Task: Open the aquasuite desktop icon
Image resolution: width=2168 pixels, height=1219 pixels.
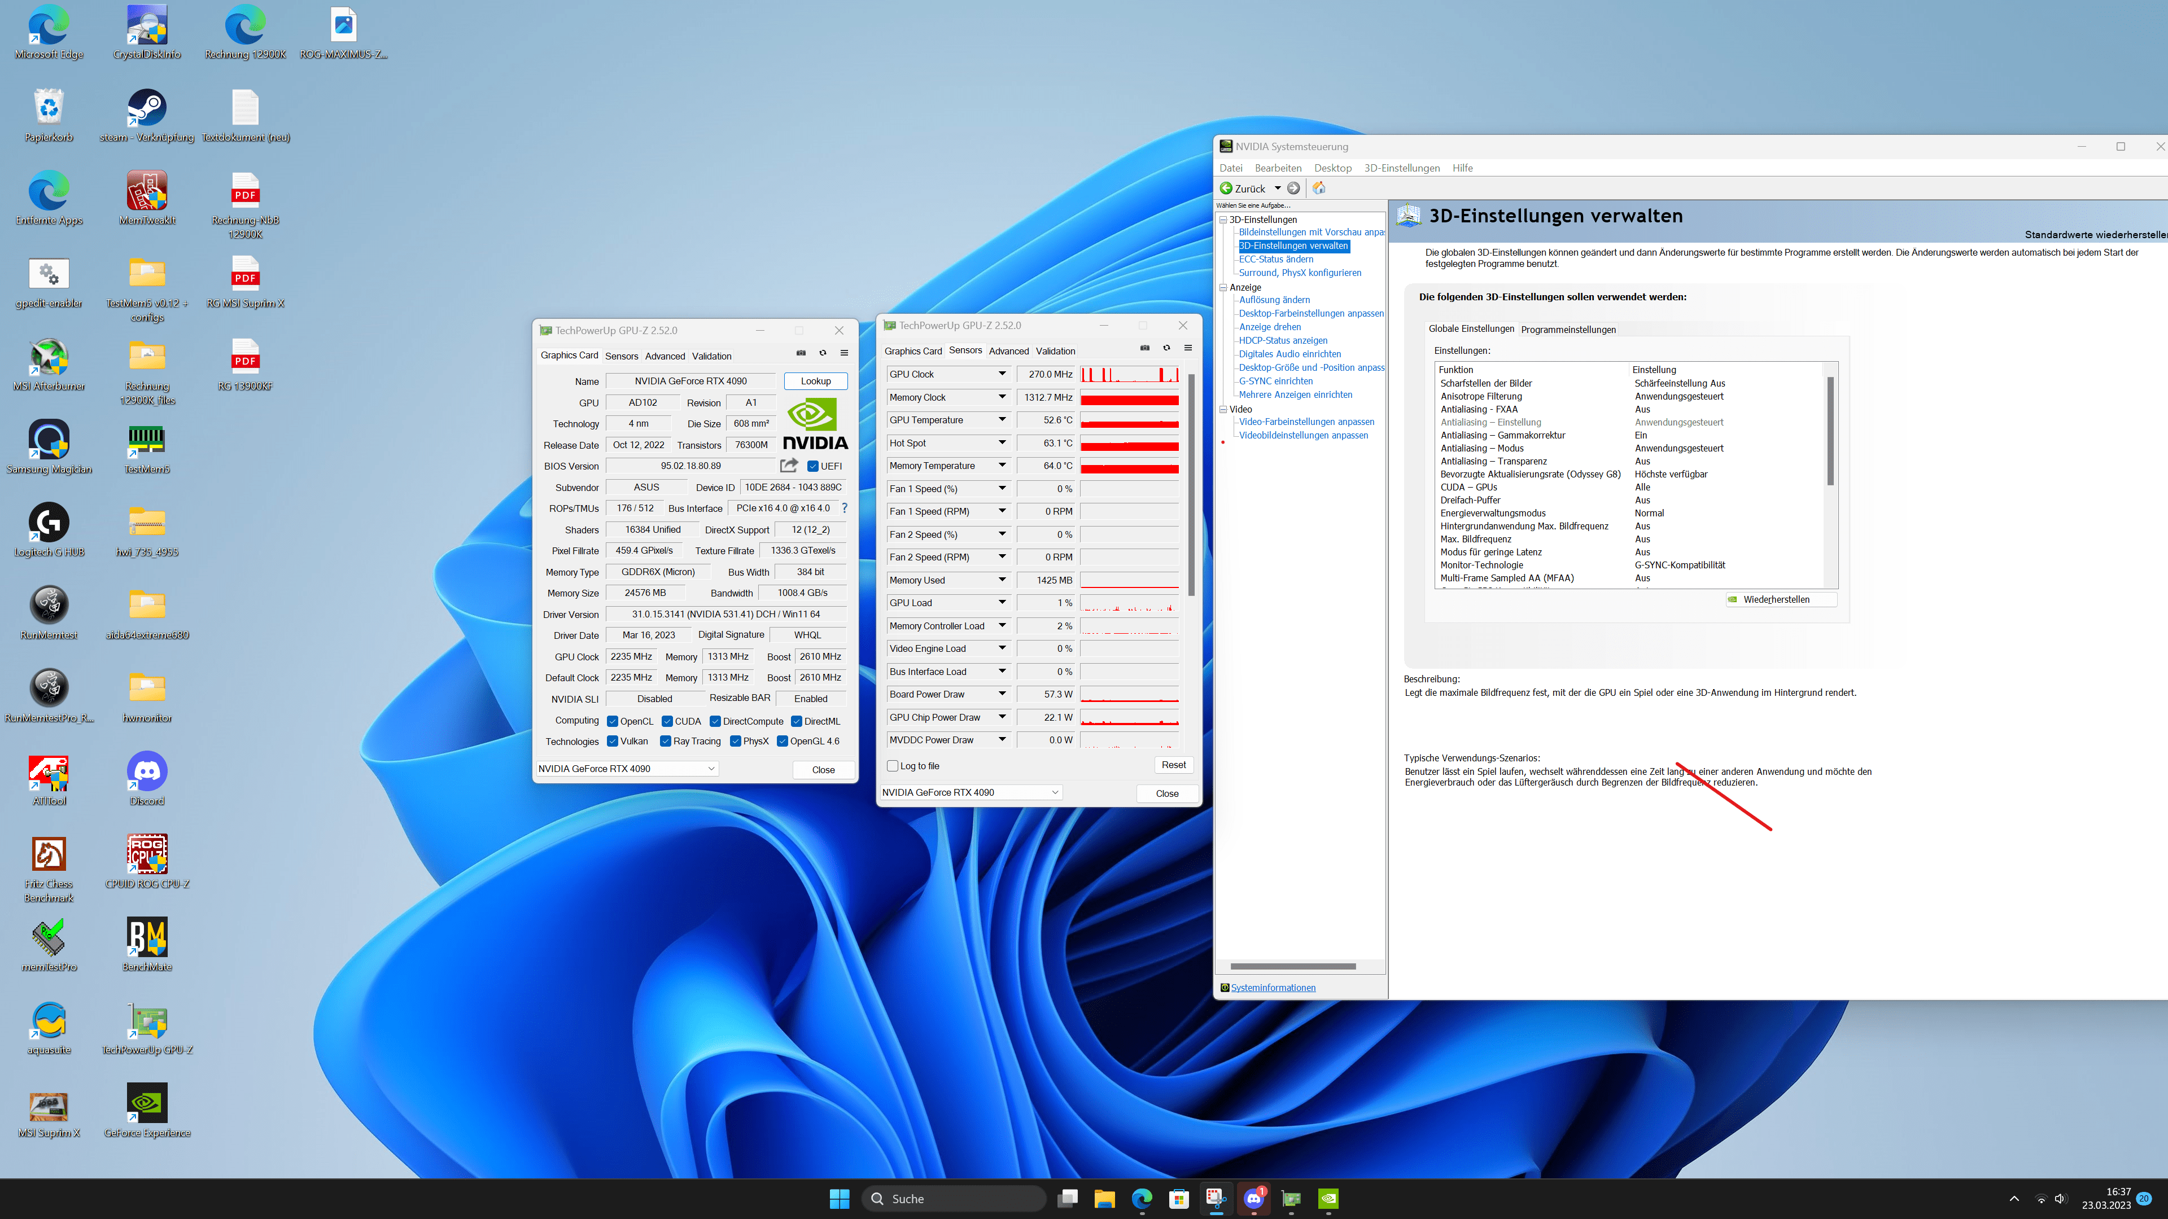Action: [49, 1029]
